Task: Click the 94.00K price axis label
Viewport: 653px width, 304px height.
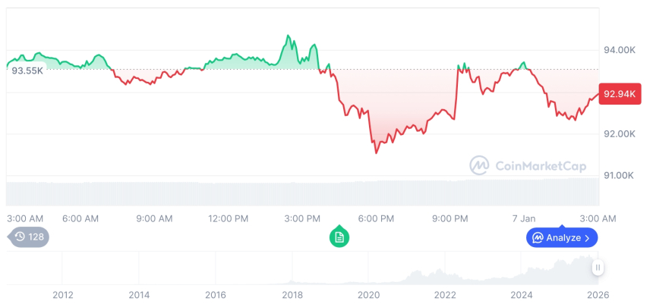Action: click(619, 50)
